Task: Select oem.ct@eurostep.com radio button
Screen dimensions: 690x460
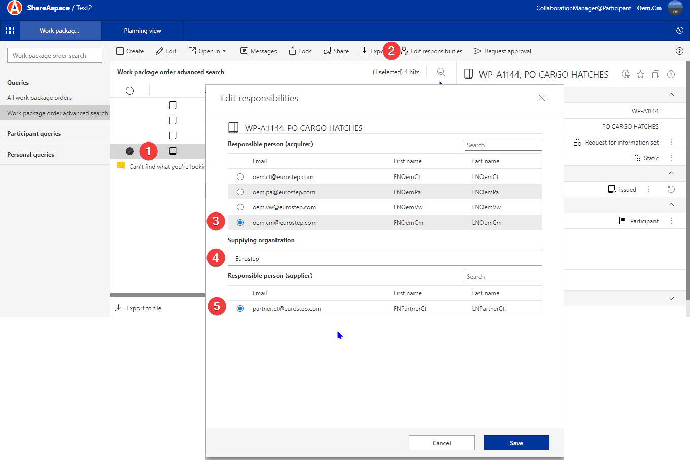Action: [240, 177]
